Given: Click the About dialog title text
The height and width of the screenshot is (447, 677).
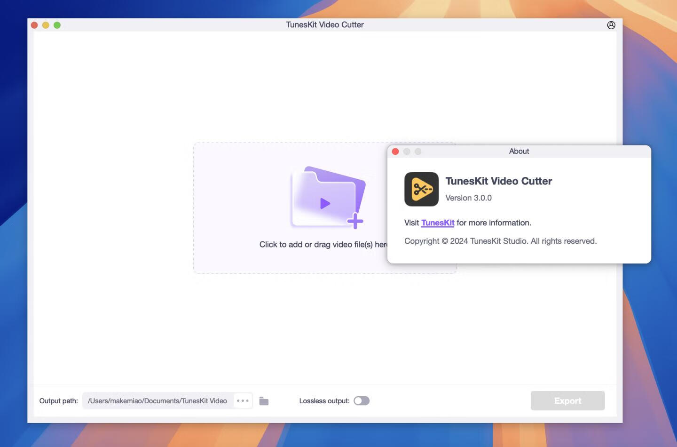Looking at the screenshot, I should click(x=519, y=151).
